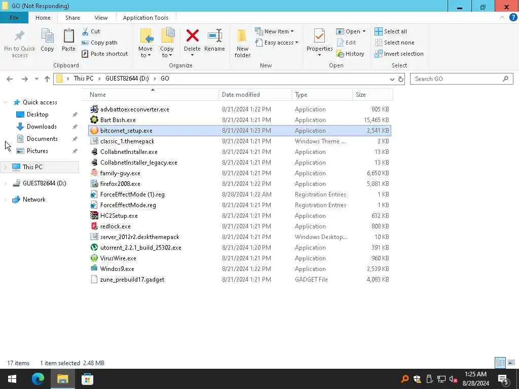This screenshot has height=389, width=519.
Task: Open Microsoft Edge from the taskbar
Action: 38,379
